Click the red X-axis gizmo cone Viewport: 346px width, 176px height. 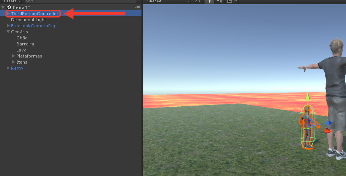(x=328, y=131)
